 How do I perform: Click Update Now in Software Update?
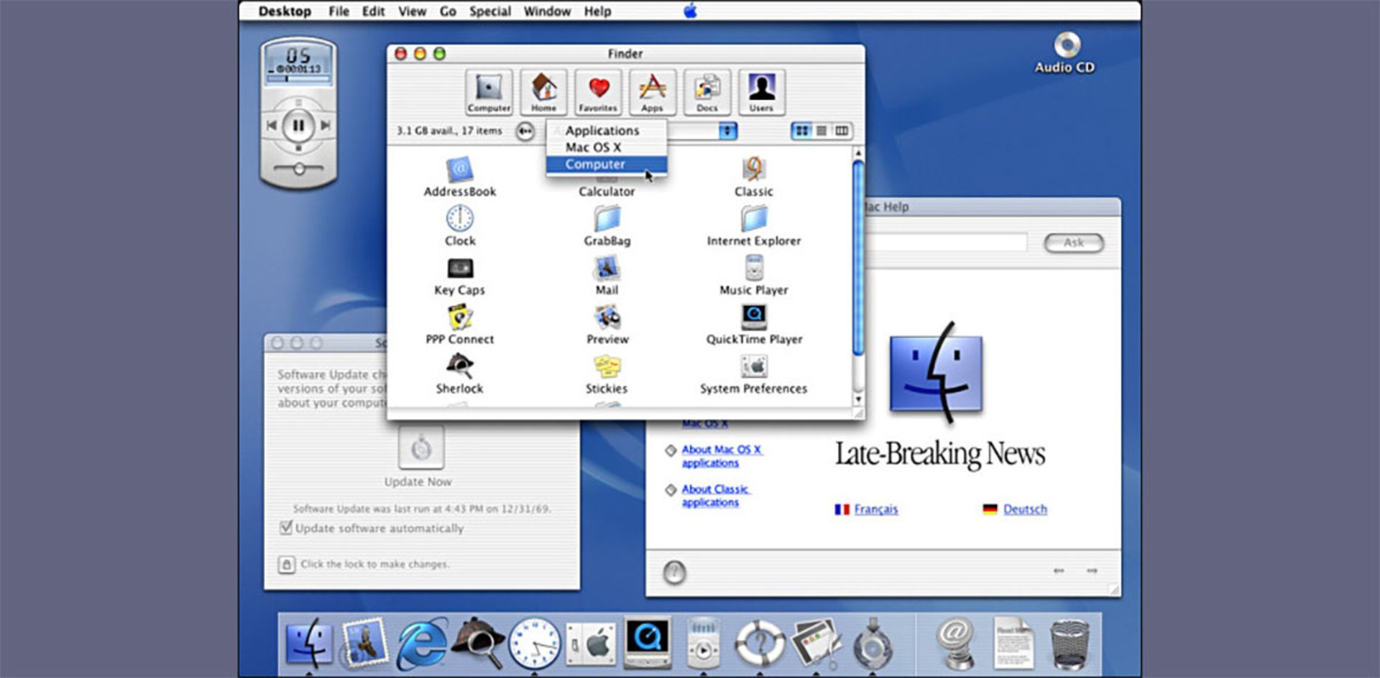point(421,448)
